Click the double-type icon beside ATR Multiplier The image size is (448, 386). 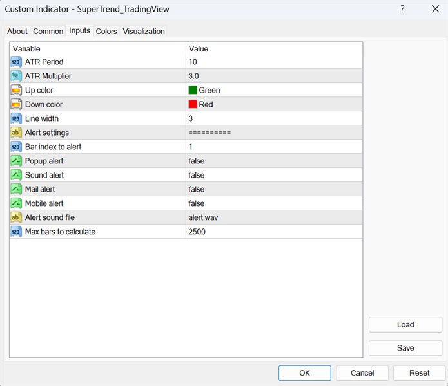16,76
